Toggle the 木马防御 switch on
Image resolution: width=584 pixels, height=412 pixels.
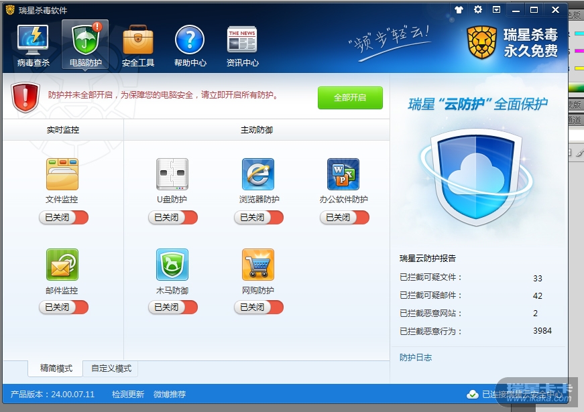[173, 307]
